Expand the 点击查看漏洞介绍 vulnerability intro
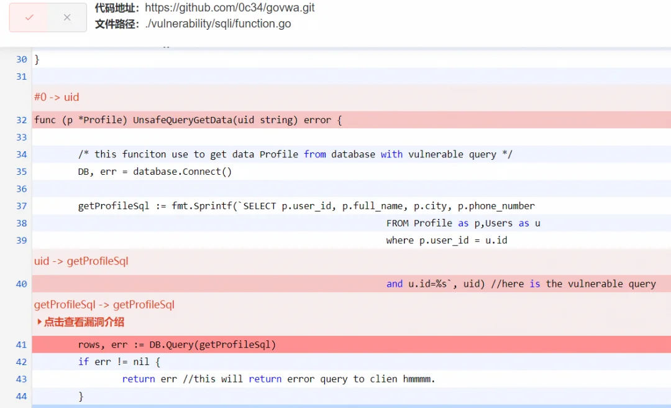Image resolution: width=671 pixels, height=408 pixels. (80, 322)
